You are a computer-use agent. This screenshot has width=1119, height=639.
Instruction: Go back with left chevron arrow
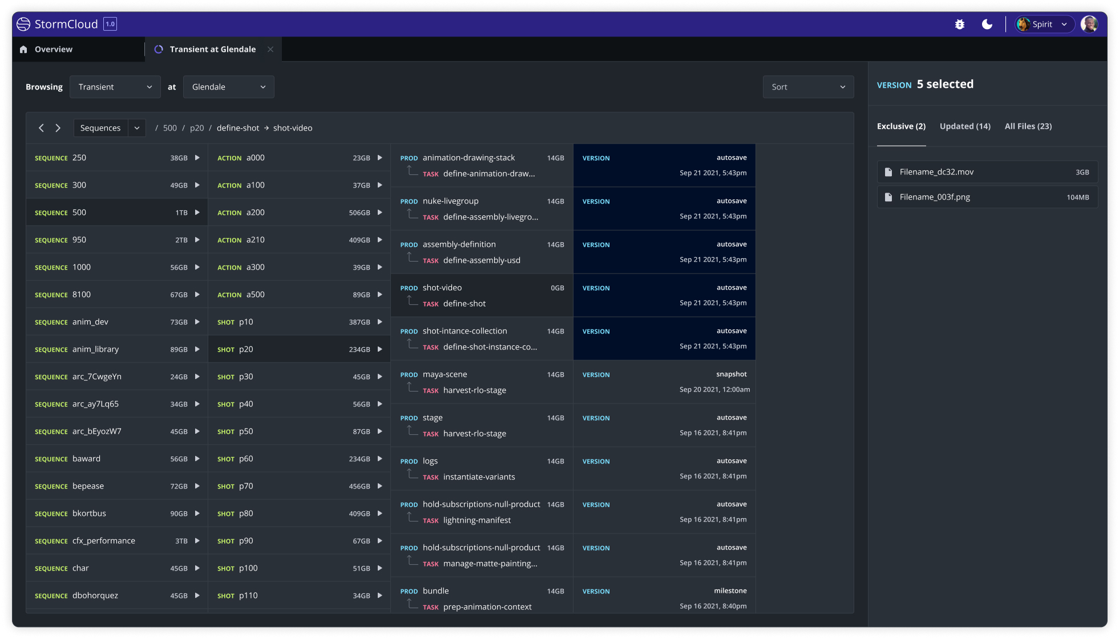[41, 128]
